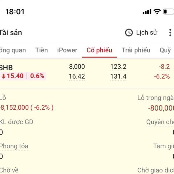Open the three-dot more options menu
174x174 pixels.
coord(170,32)
